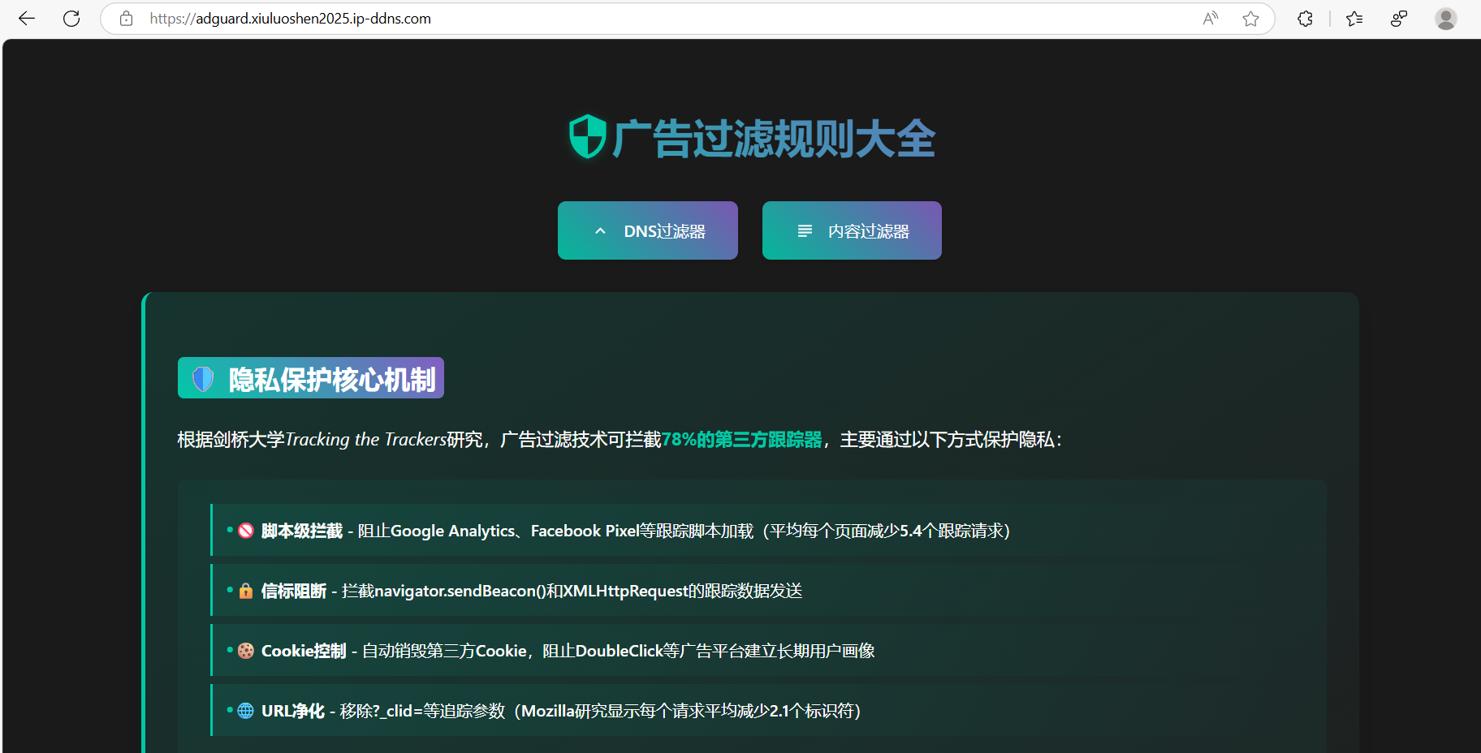Click the cookie icon beside Cookie控制
The image size is (1481, 753).
[245, 650]
